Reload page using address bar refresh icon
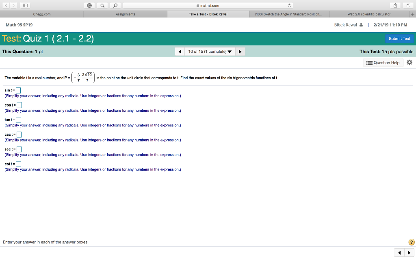 pyautogui.click(x=289, y=5)
